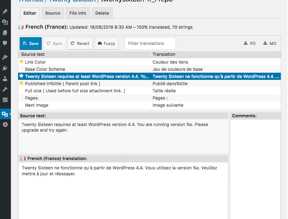Open the Plugins plug sidebar icon

[x=5, y=68]
